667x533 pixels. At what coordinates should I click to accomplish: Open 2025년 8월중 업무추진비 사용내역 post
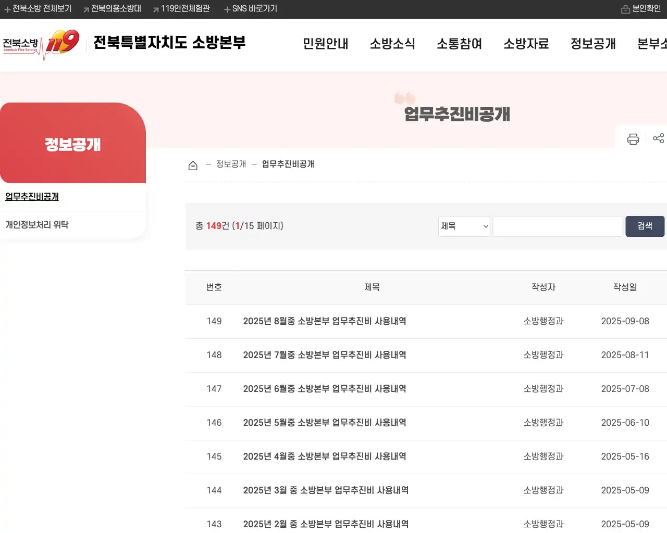(325, 321)
